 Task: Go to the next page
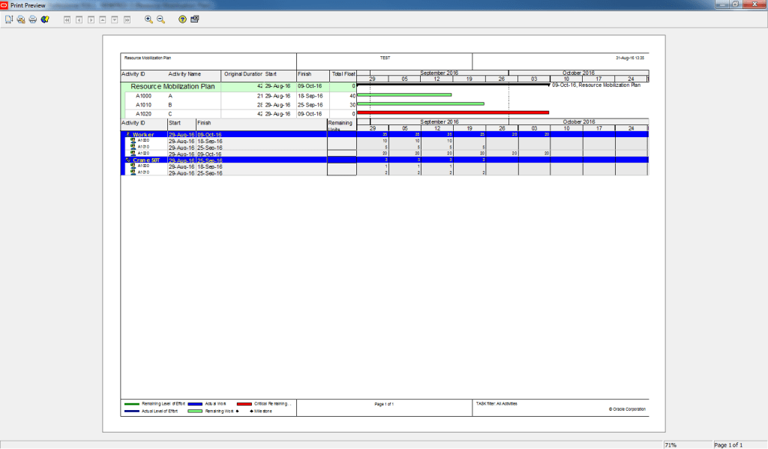click(90, 20)
